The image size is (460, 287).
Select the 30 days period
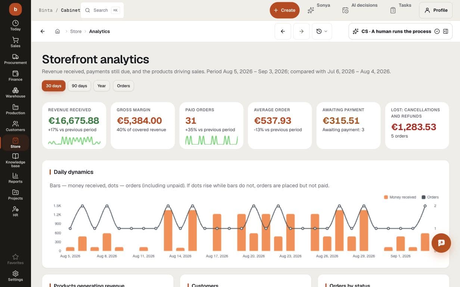coord(53,86)
